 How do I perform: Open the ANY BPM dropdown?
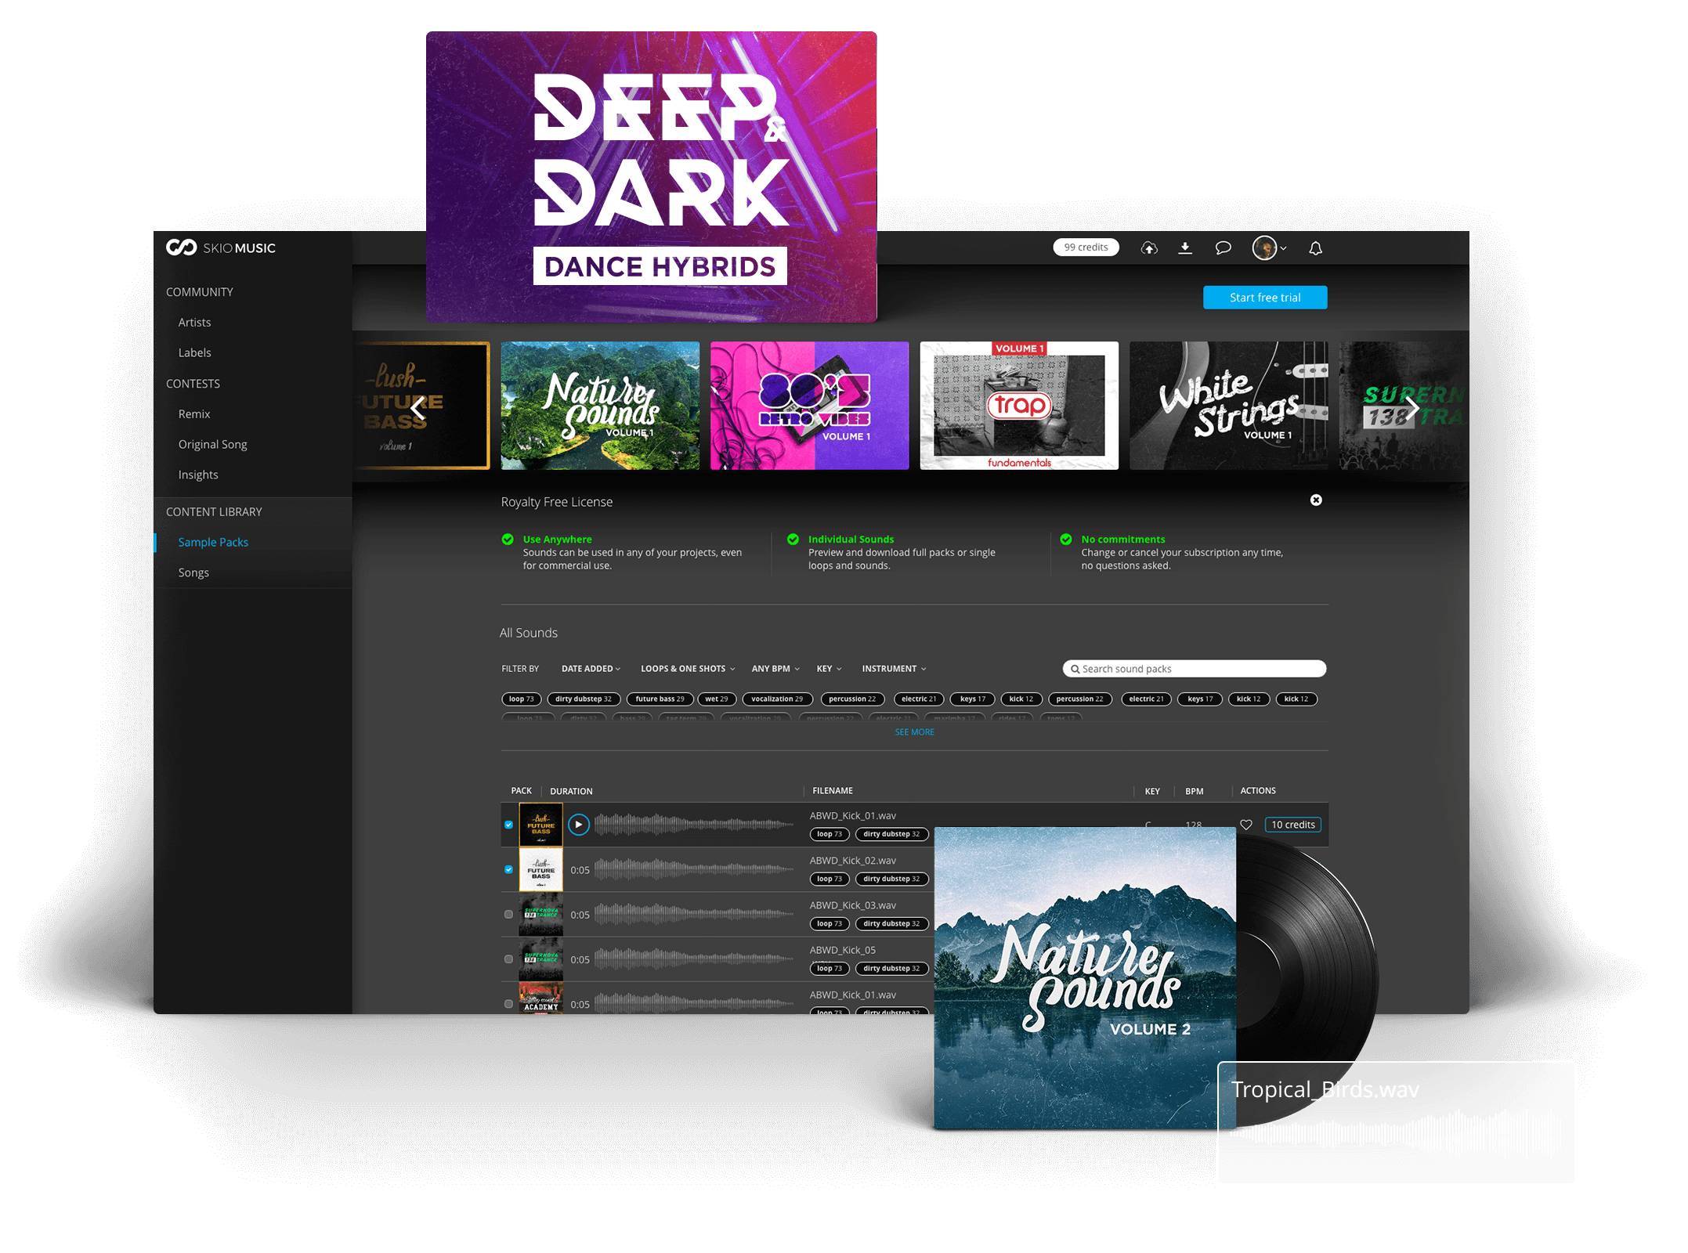click(x=774, y=668)
